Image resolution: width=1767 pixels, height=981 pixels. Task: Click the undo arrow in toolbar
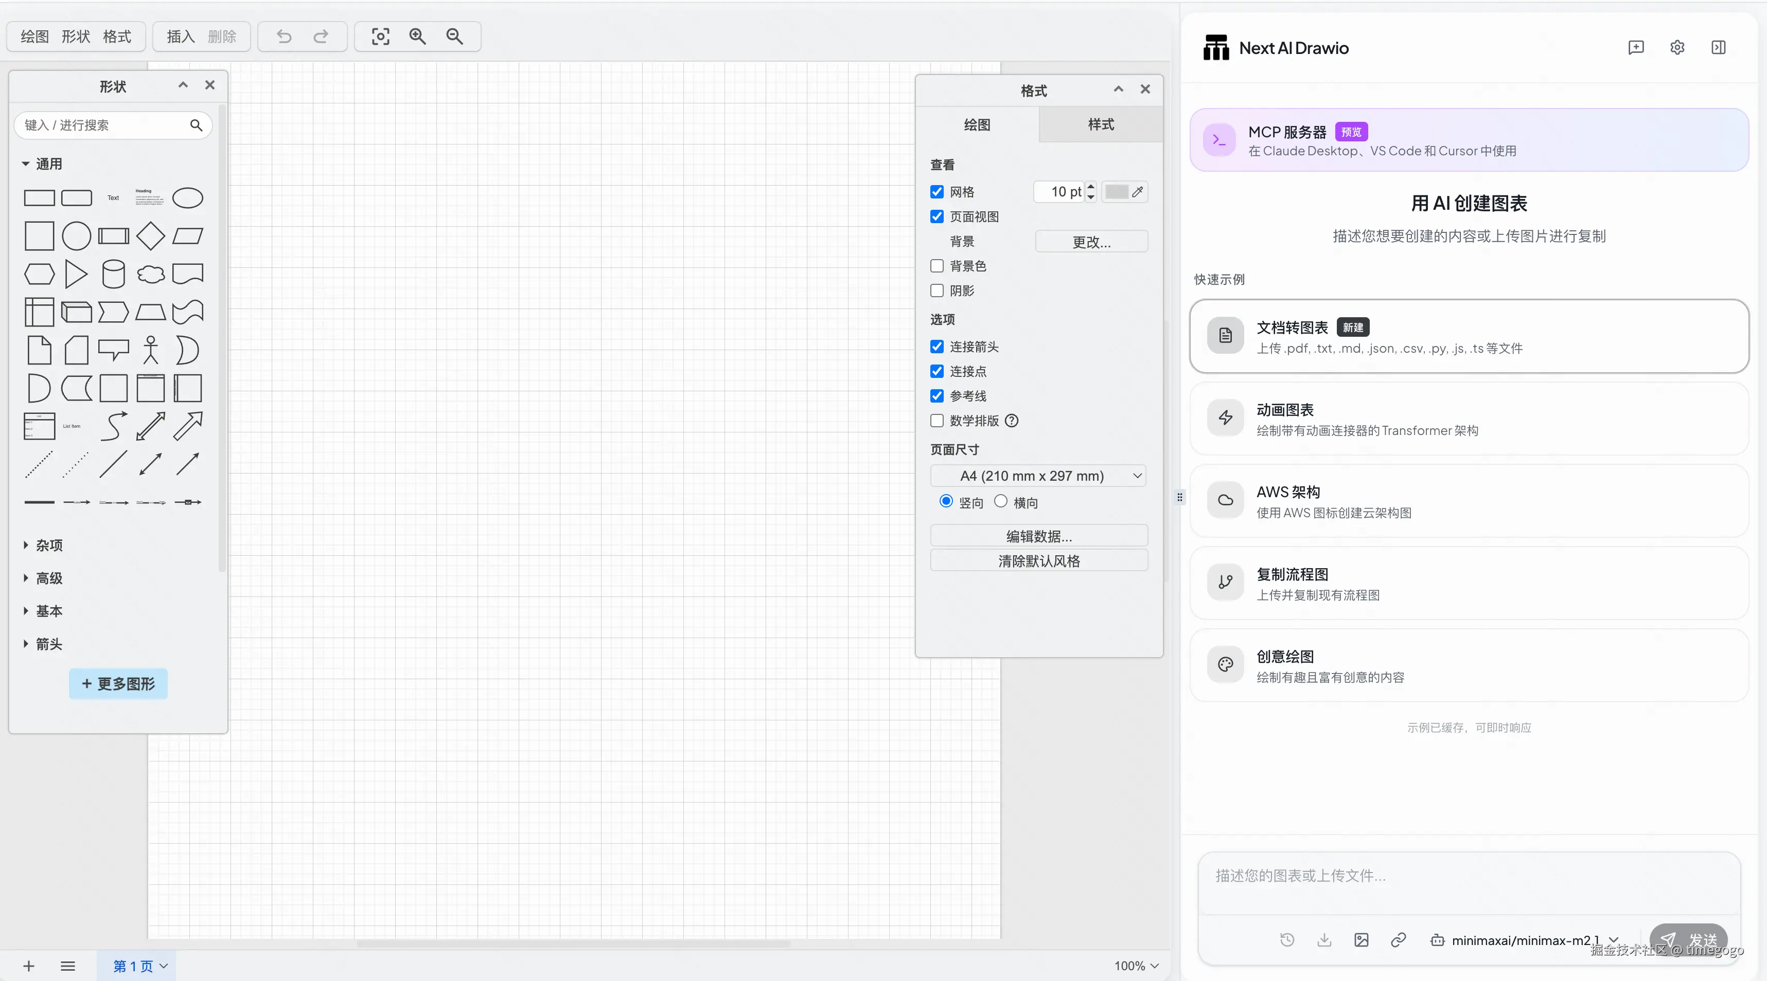point(284,37)
